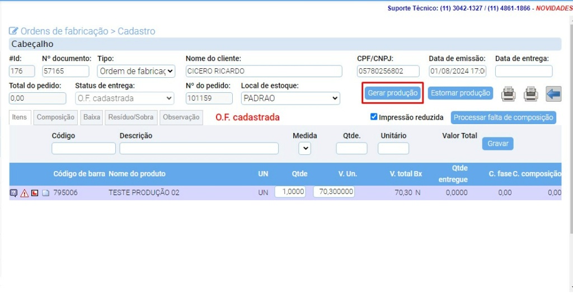Click the Código de barra column header
Viewport: 573px width, 303px height.
click(x=79, y=174)
